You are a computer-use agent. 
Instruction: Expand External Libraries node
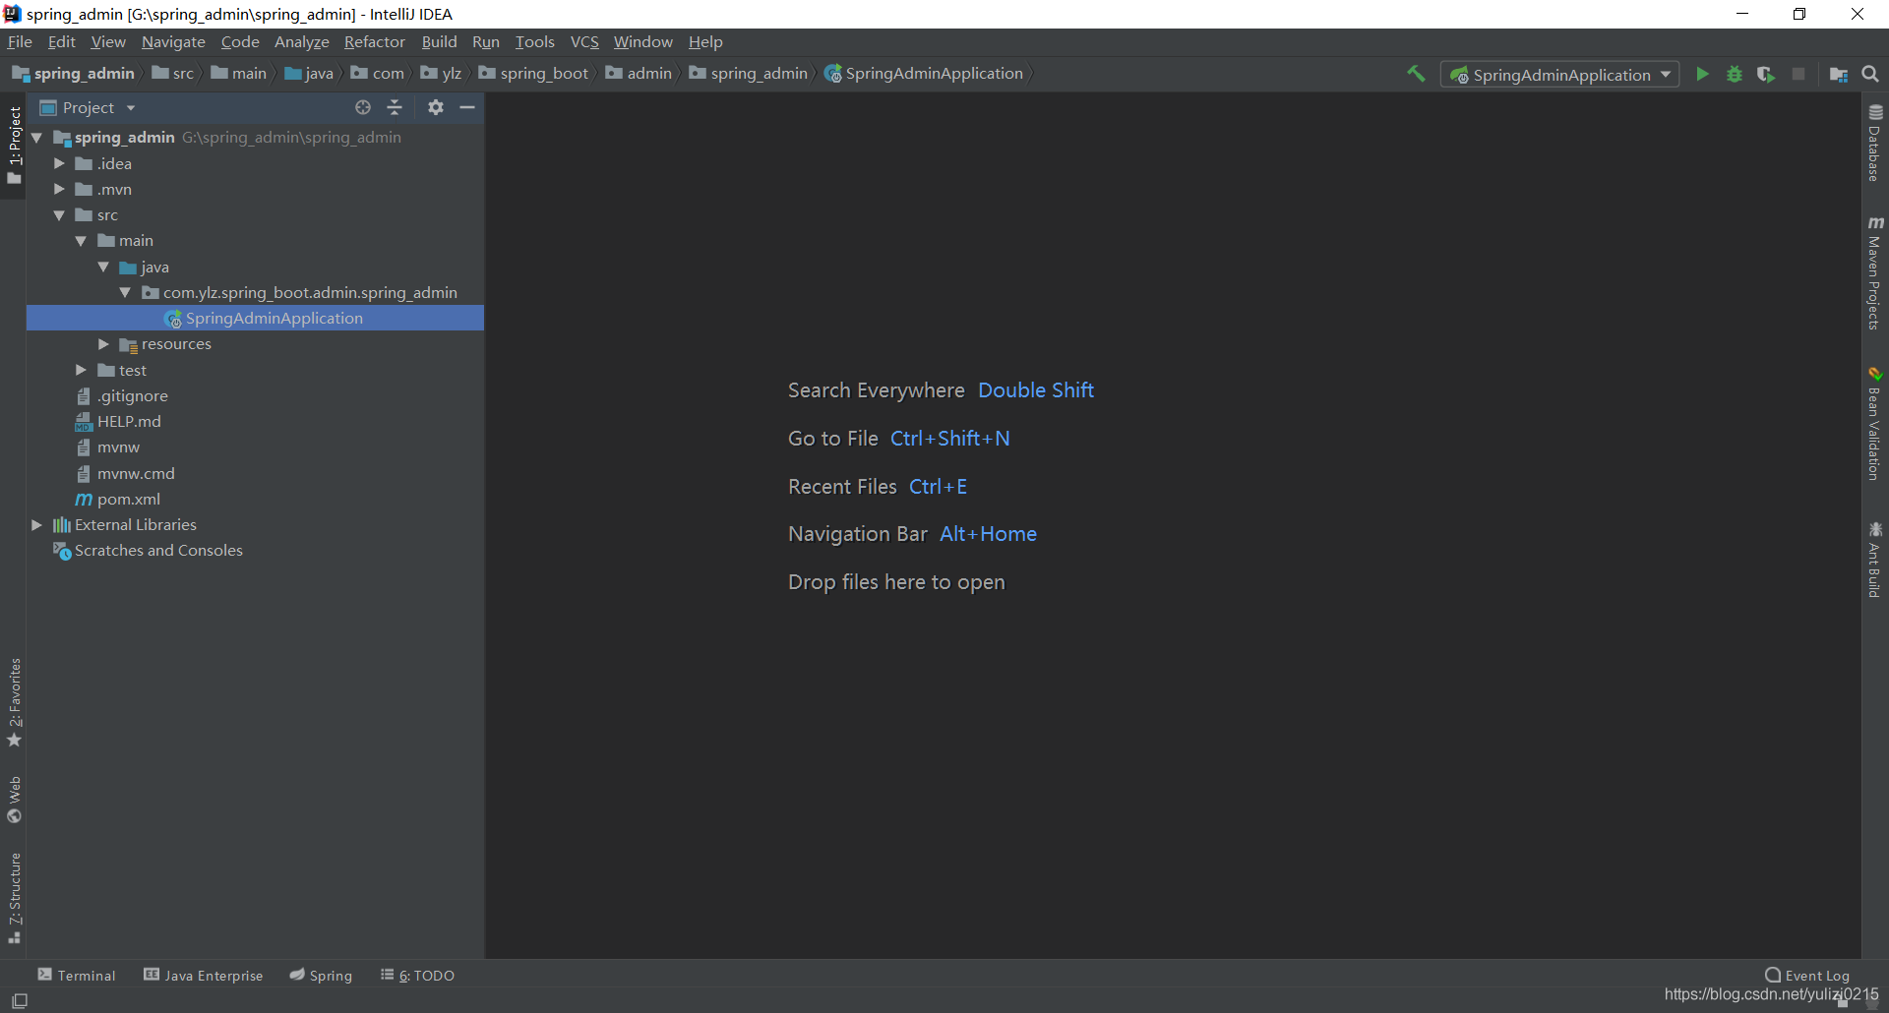[x=36, y=525]
